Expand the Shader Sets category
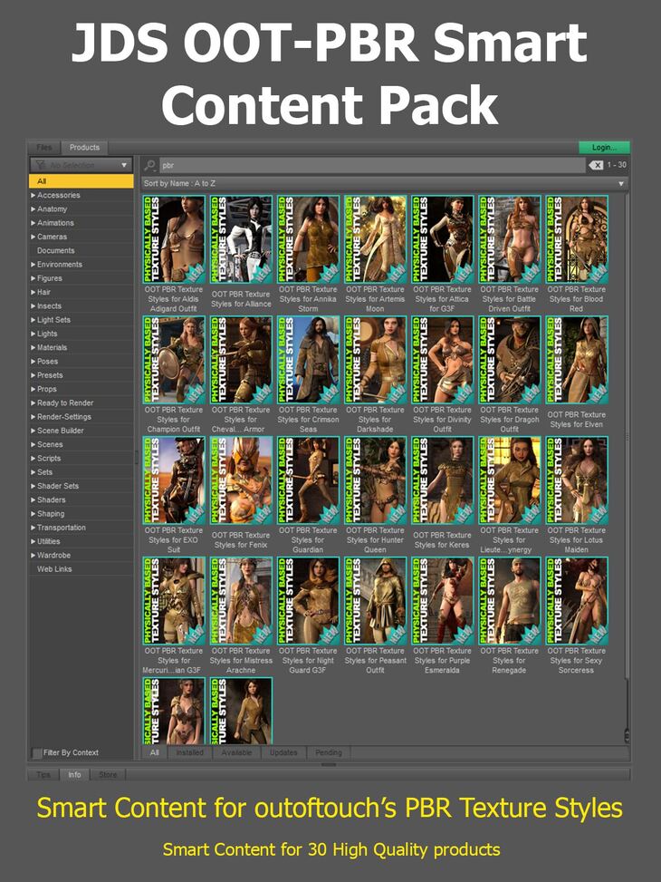Viewport: 661px width, 882px height. [34, 486]
